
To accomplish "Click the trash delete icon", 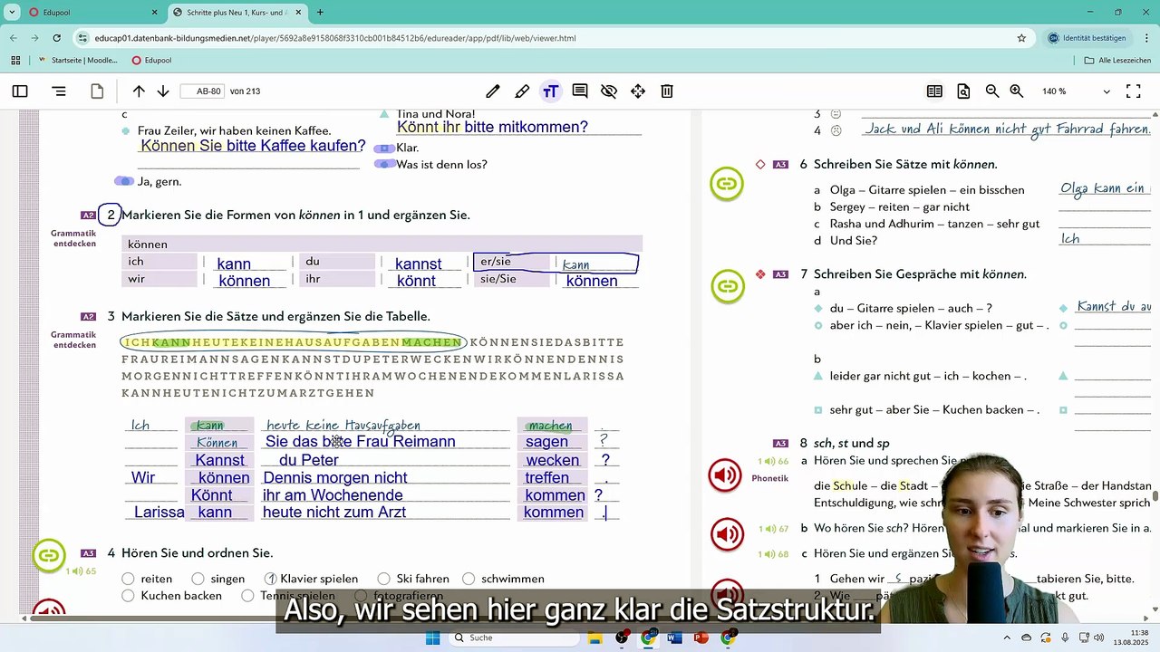I will click(667, 91).
